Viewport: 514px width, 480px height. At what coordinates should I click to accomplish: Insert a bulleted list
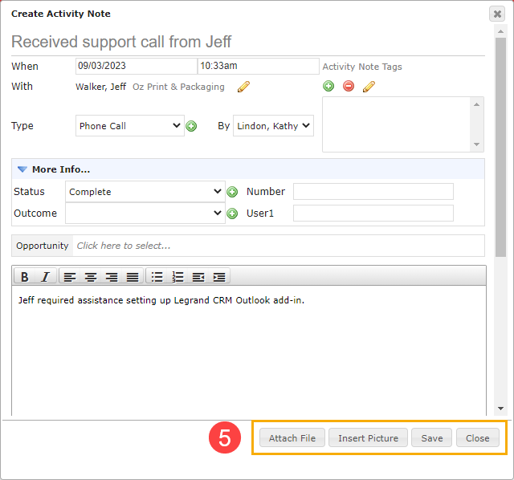(157, 277)
